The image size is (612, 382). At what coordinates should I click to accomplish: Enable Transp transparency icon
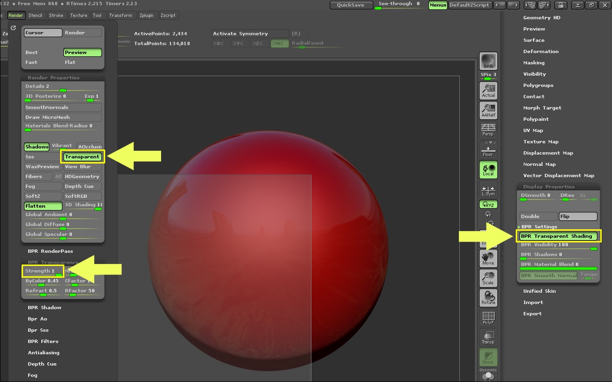pos(488,337)
